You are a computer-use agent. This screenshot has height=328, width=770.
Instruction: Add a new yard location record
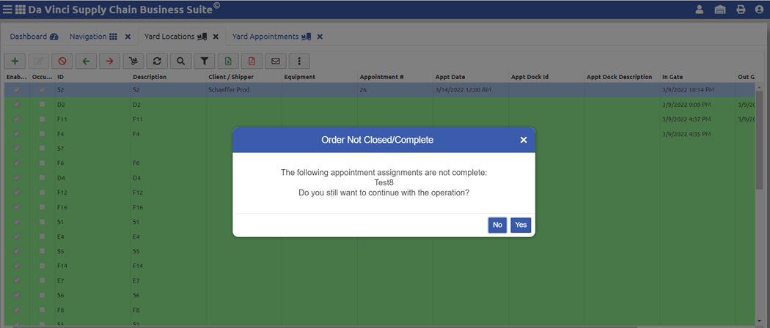[x=15, y=61]
